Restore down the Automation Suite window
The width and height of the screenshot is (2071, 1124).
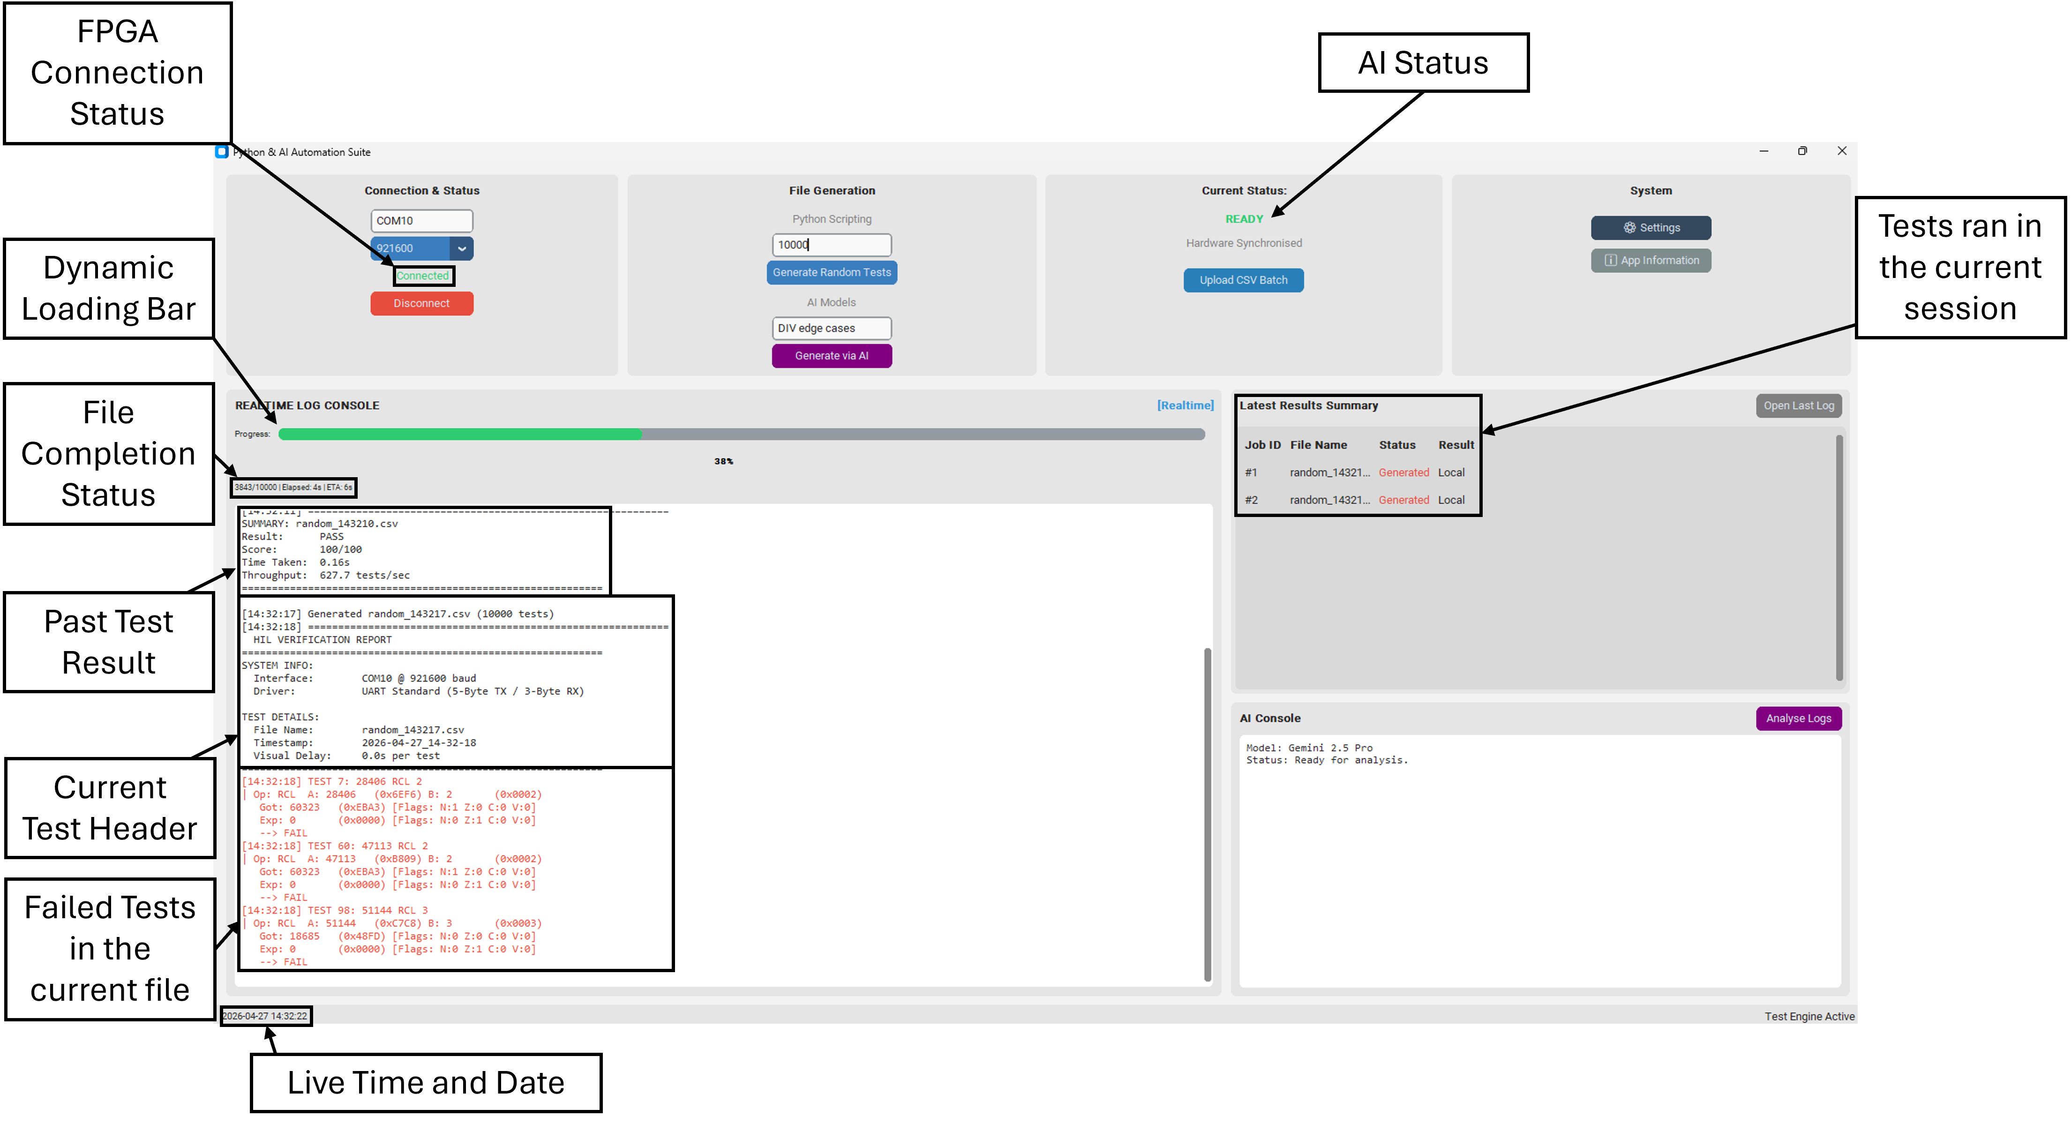click(1802, 151)
